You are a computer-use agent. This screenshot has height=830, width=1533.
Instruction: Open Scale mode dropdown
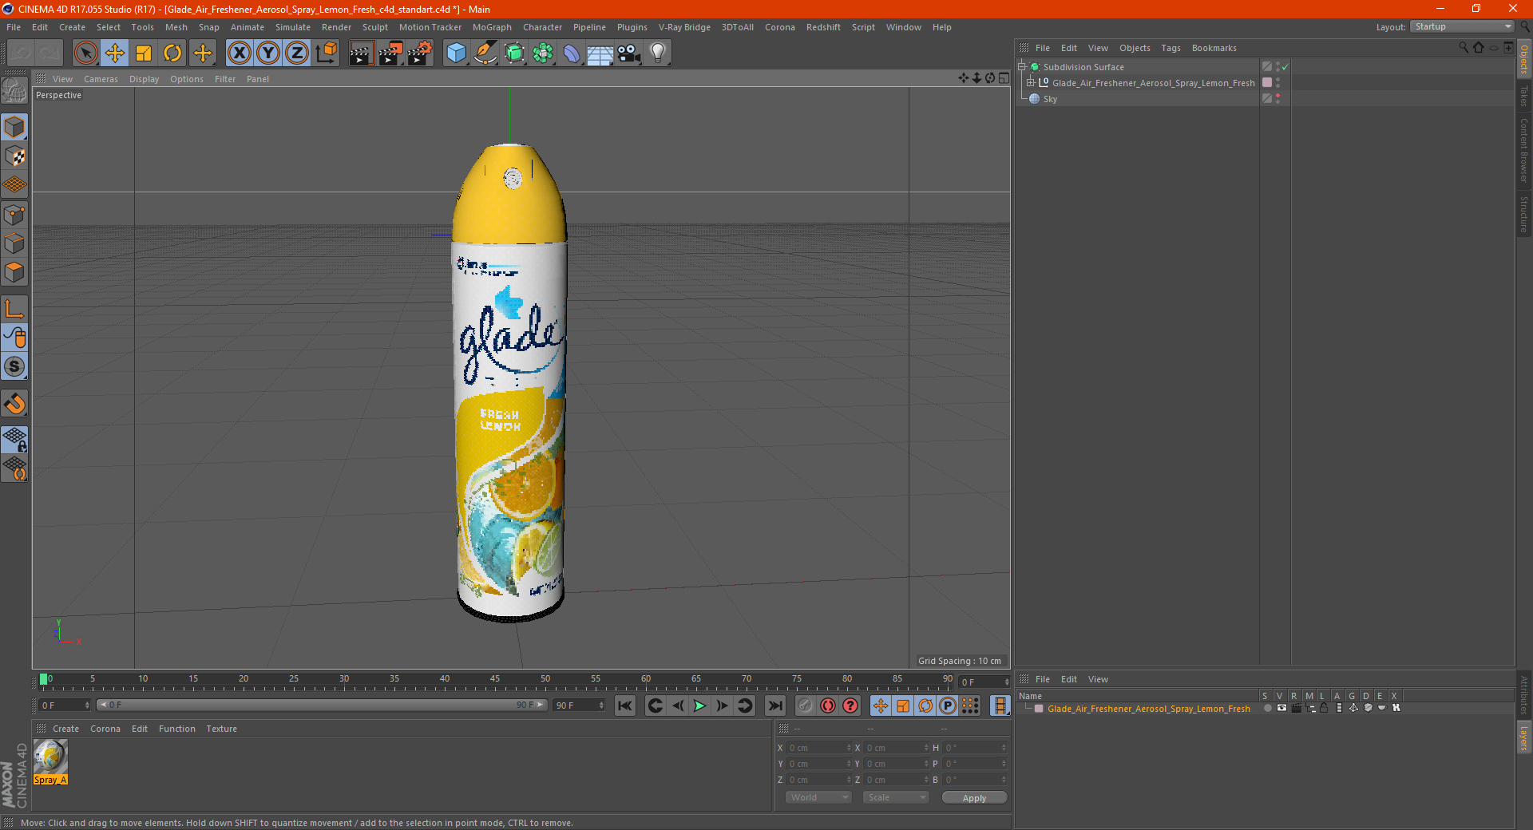pyautogui.click(x=896, y=797)
